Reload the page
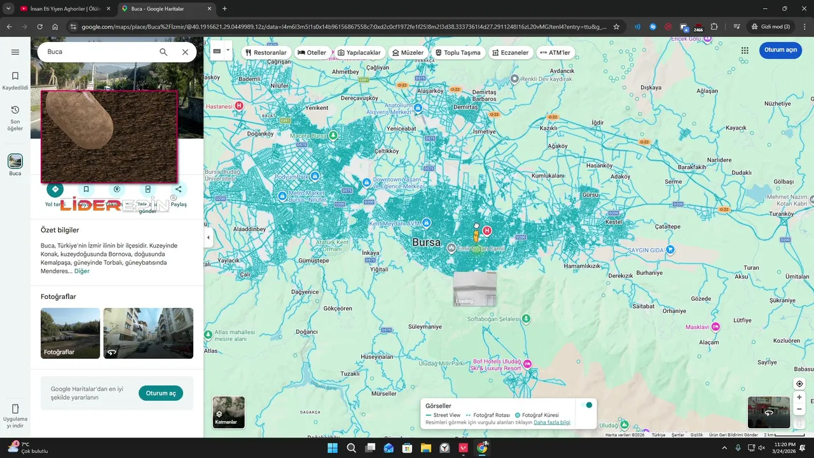 tap(39, 27)
